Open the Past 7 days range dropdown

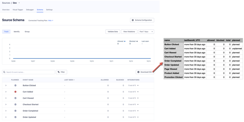[x=146, y=32]
